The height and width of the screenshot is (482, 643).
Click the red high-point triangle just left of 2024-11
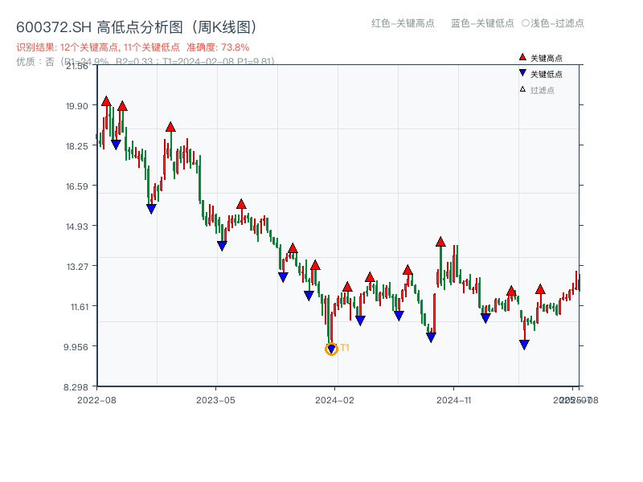pos(440,241)
